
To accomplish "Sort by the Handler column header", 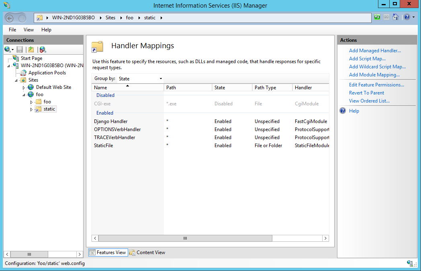I will 311,87.
